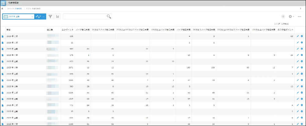Add a new record with plus icon
Screen dimensions: 306x126
[x=283, y=16]
